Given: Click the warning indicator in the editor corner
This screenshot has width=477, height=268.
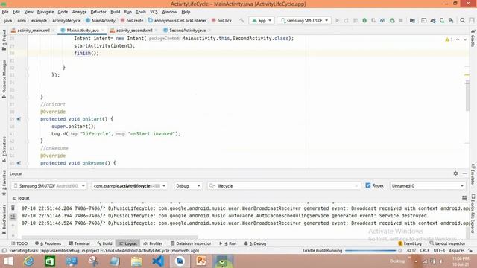Looking at the screenshot, I should [x=449, y=39].
